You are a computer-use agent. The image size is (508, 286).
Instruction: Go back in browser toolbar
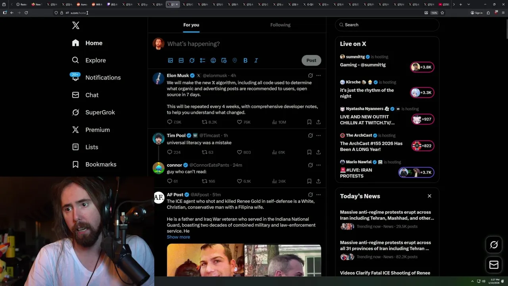[12, 13]
